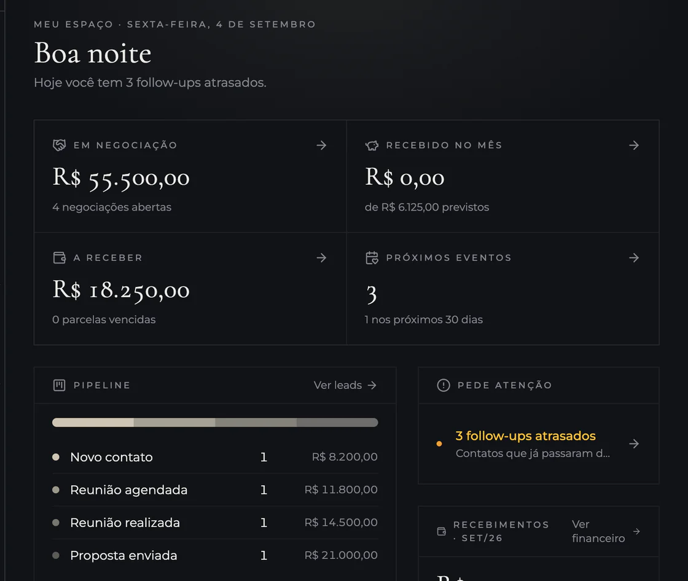Click the alert circle icon for Pede Atenção
The width and height of the screenshot is (688, 581).
pos(443,385)
